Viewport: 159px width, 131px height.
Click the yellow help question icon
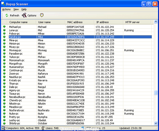click(x=42, y=15)
